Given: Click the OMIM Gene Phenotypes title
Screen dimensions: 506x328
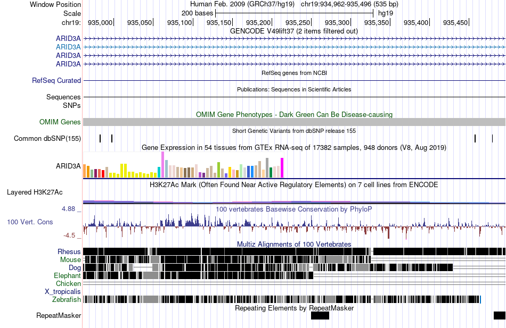Looking at the screenshot, I should point(294,115).
